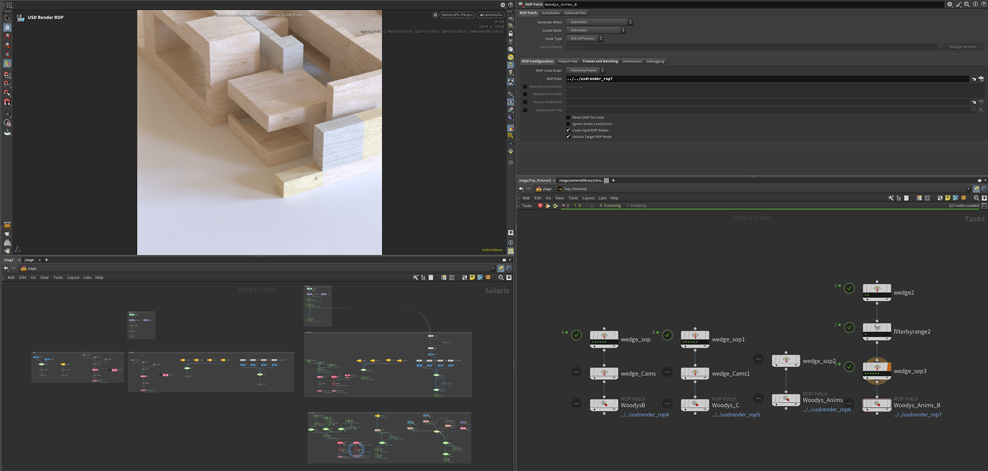Open pane grid menu at top left
Screen dimensions: 988x471
pos(9,5)
